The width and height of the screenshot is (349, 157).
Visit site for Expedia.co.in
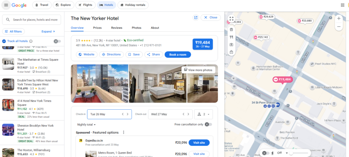click(199, 143)
